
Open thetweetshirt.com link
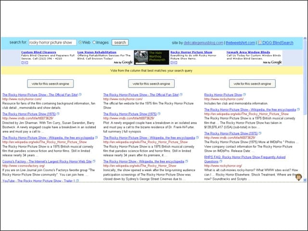tap(240, 43)
